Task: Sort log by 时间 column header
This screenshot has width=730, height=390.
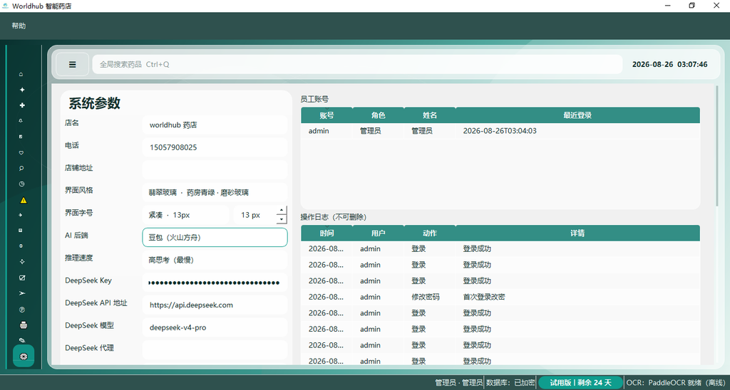Action: click(327, 233)
